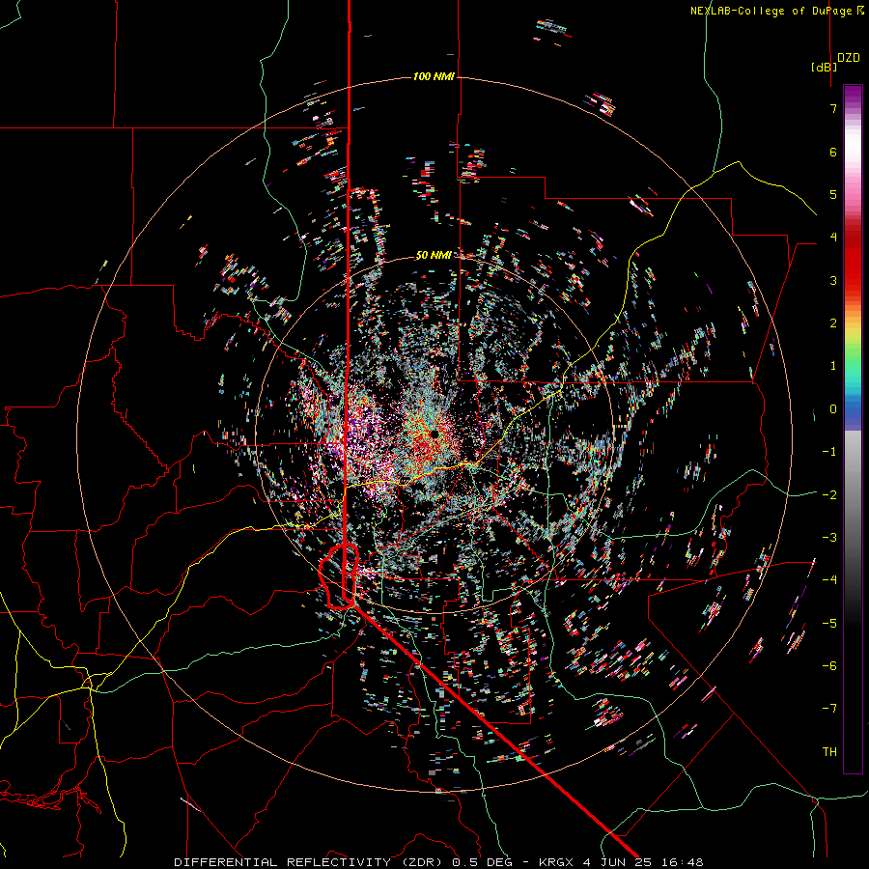Click the 7 value on the scale
Viewport: 869px width, 869px height.
[x=833, y=108]
